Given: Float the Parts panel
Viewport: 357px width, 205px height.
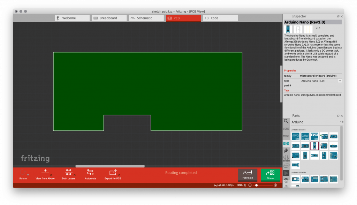Looking at the screenshot, I should 338,116.
